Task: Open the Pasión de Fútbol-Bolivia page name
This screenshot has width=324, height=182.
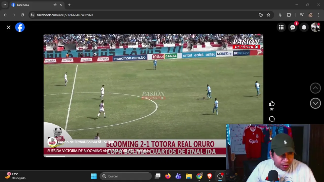Action: [77, 142]
